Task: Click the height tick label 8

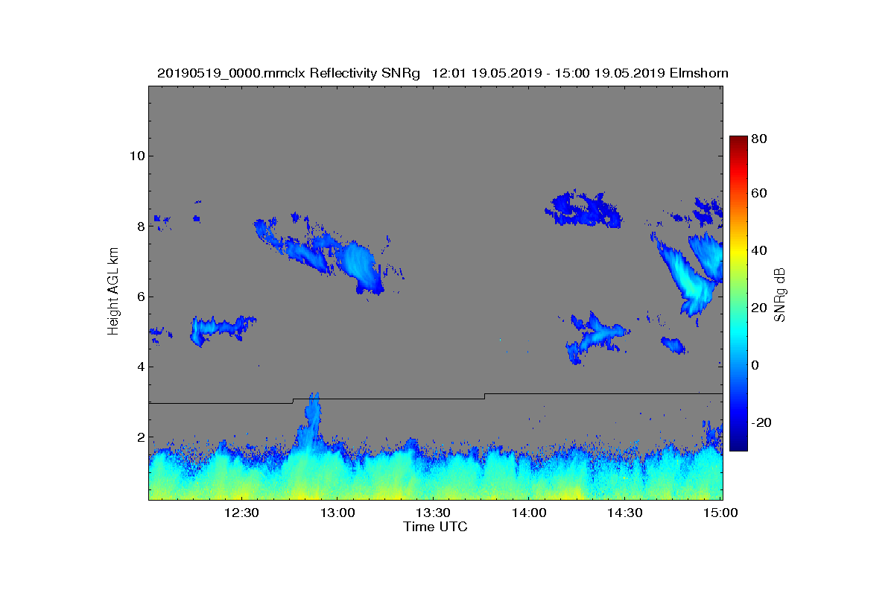Action: click(x=139, y=226)
